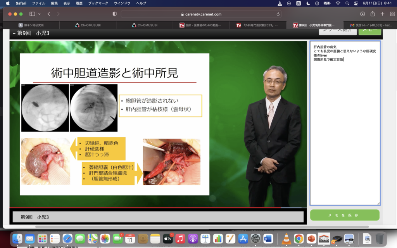Click the carenetv.carenet.com address bar
This screenshot has height=248, width=397.
pyautogui.click(x=203, y=14)
